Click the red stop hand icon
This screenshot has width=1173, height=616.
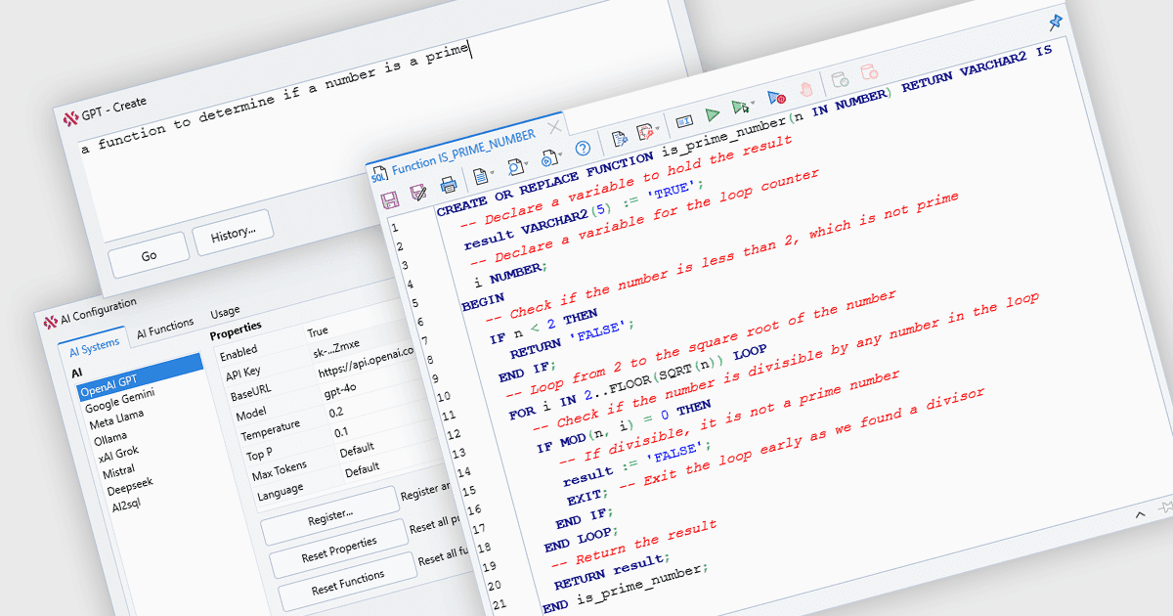point(805,89)
